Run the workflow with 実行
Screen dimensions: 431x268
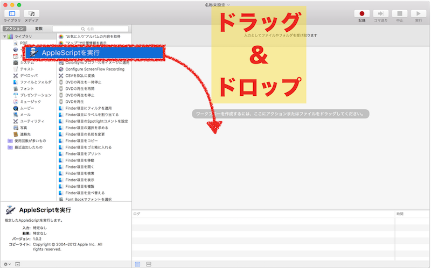pos(419,14)
